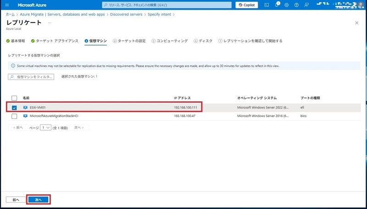Click the 前へ button at the bottom
This screenshot has width=367, height=209.
(x=16, y=200)
